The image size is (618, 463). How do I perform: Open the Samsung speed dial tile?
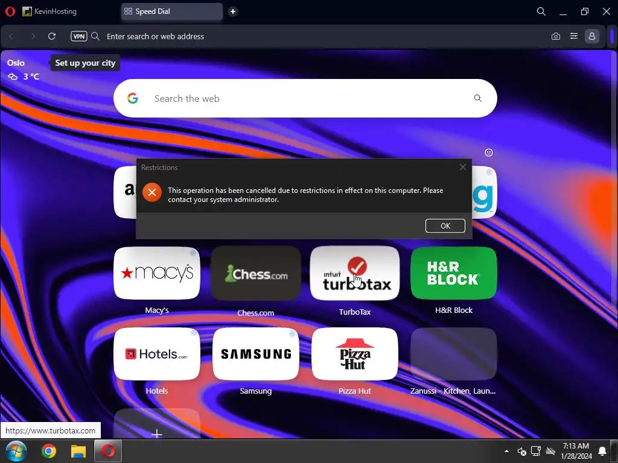click(x=256, y=354)
